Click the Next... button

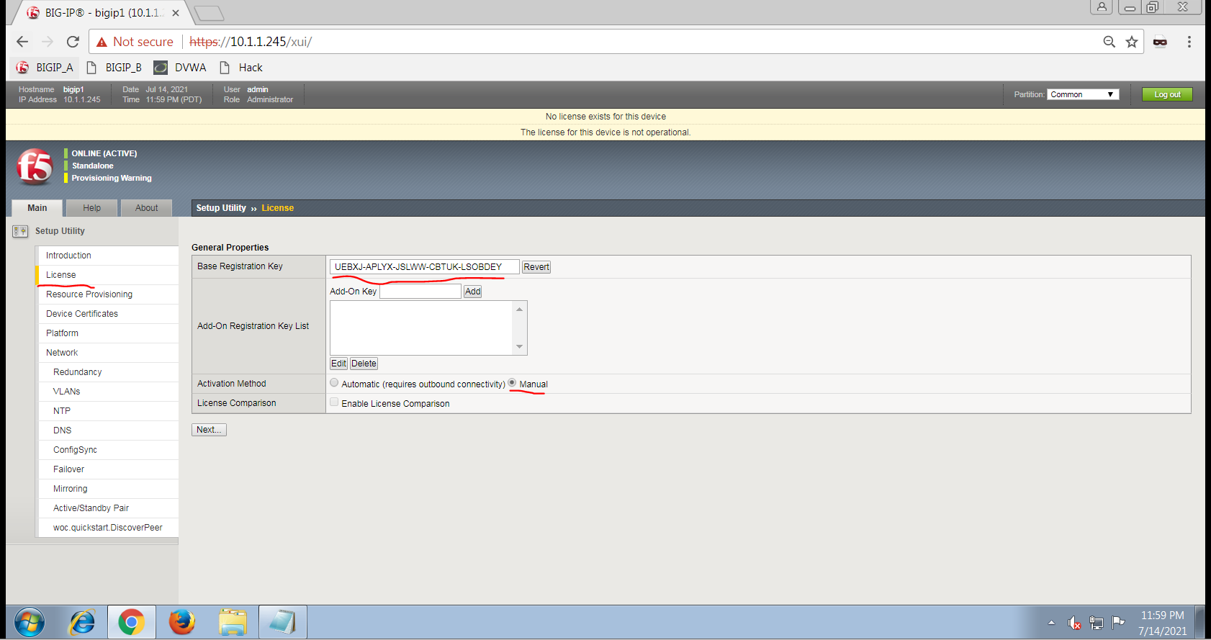tap(209, 430)
